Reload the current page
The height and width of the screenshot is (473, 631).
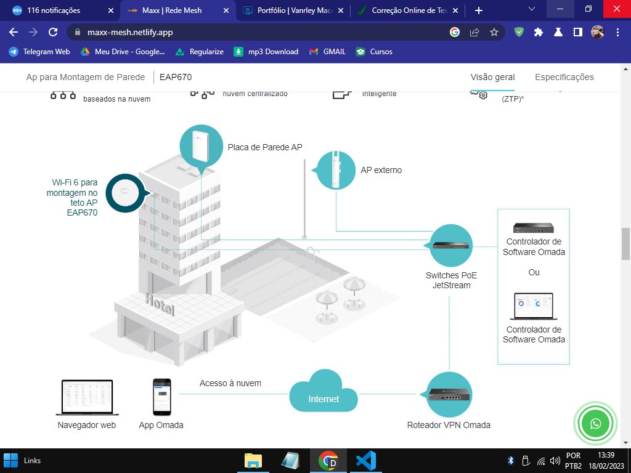[x=53, y=32]
